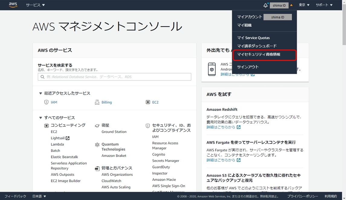Click the Quantum Technologies category icon
This screenshot has height=200, width=346.
(97, 145)
